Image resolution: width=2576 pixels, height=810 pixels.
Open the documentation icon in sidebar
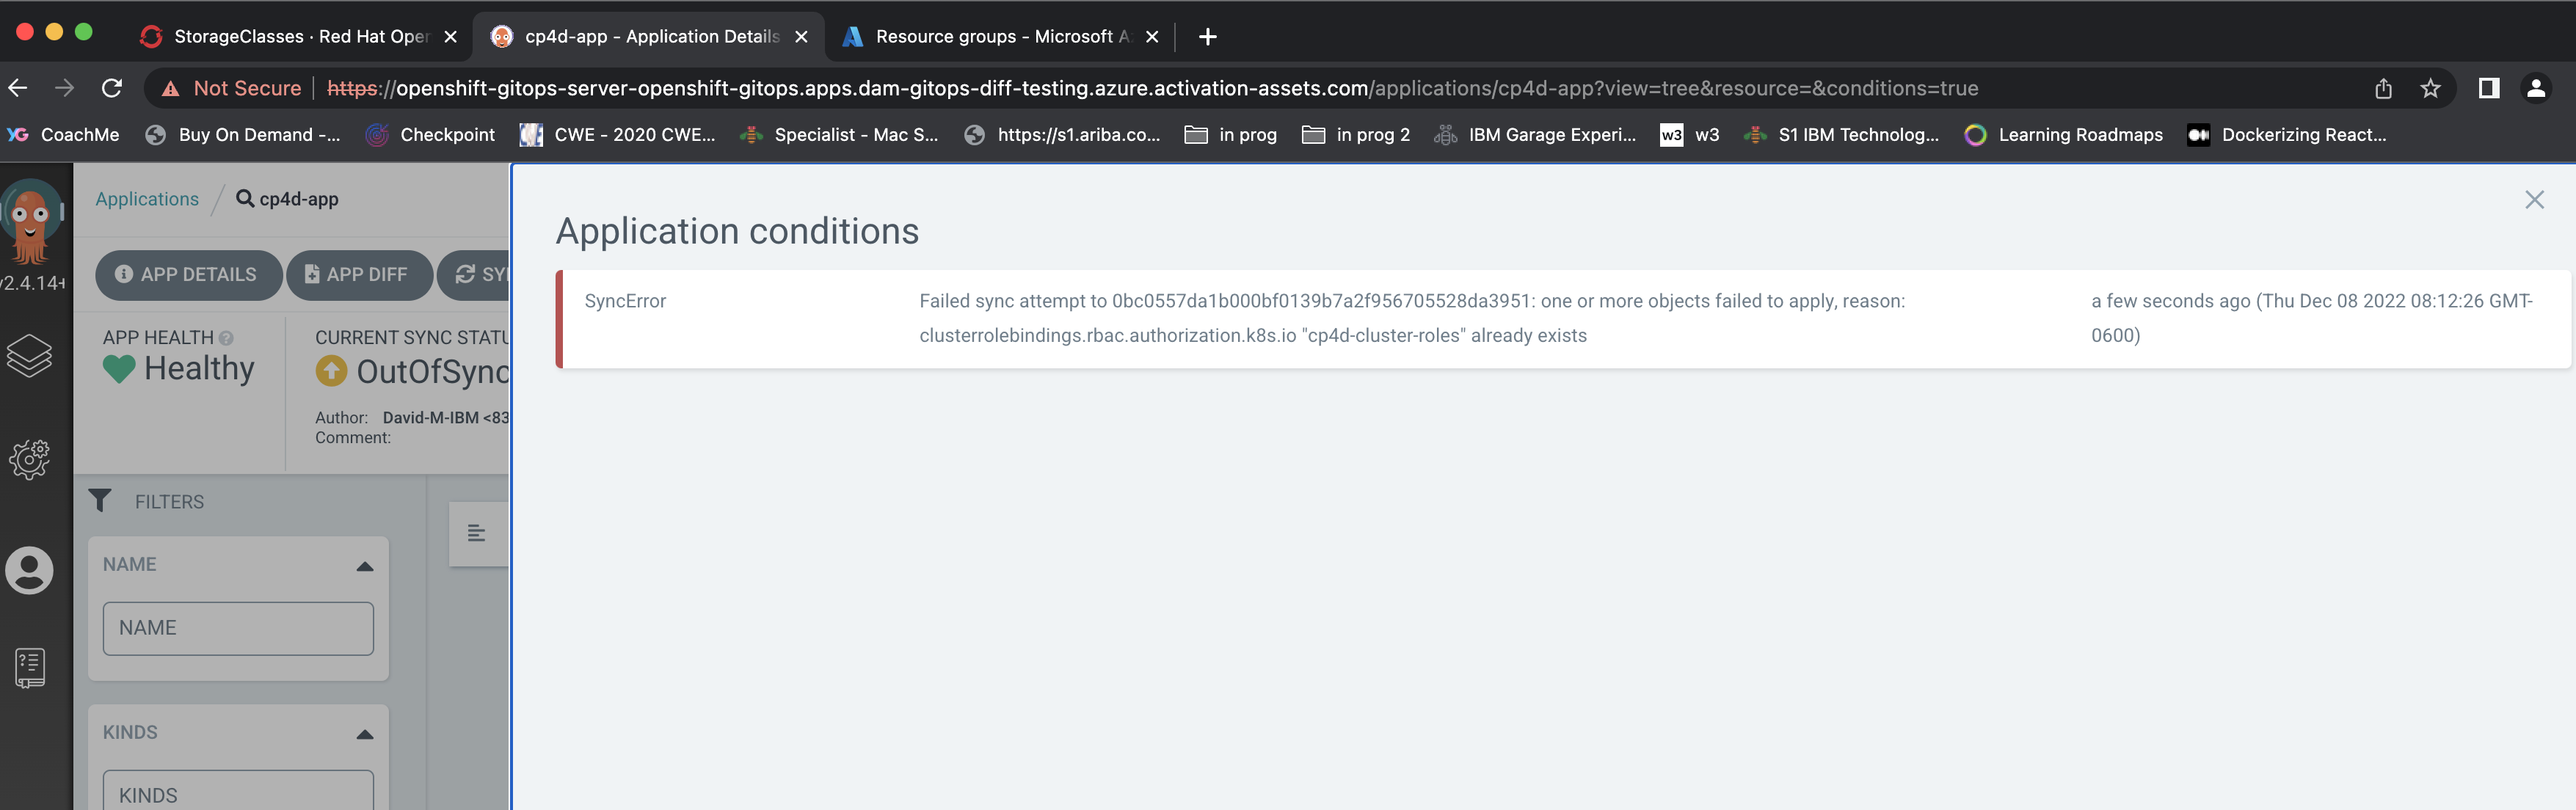(x=30, y=668)
